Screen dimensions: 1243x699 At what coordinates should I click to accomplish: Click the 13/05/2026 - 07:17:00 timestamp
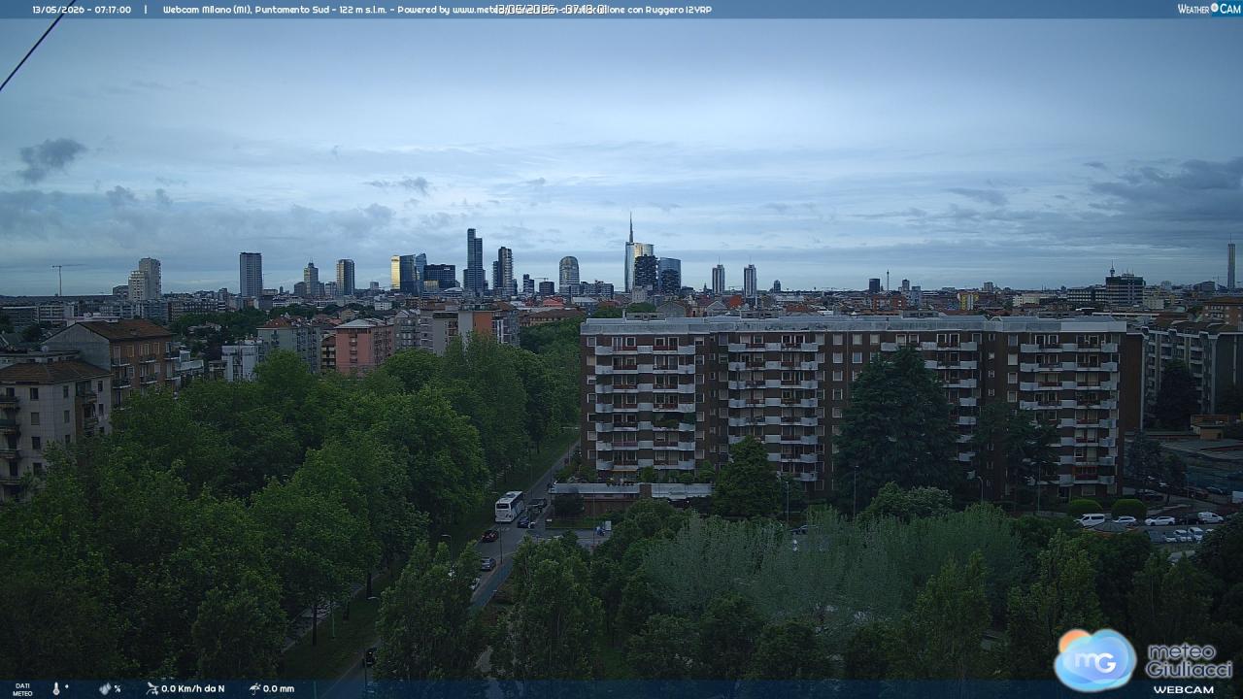coord(82,9)
